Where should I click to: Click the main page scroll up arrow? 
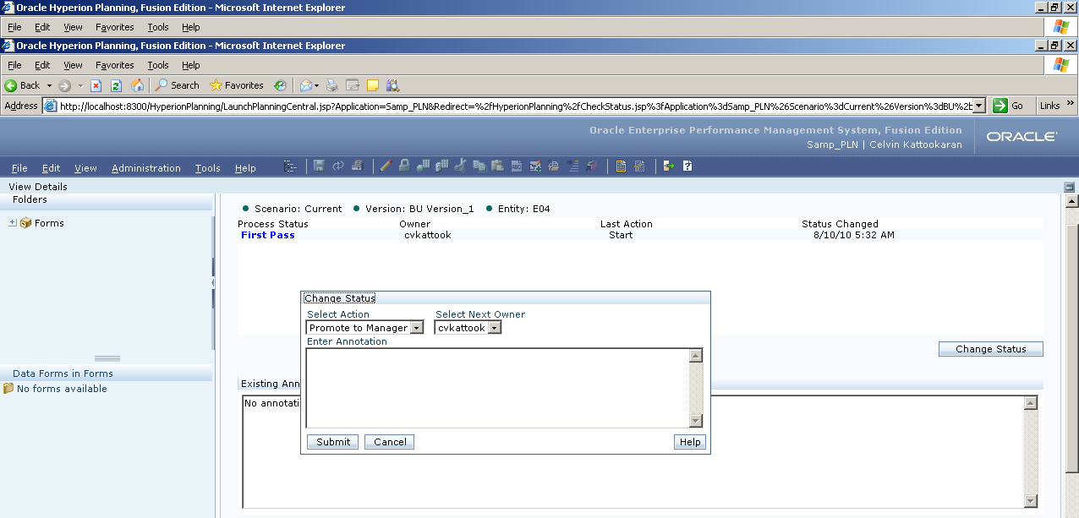point(1072,201)
